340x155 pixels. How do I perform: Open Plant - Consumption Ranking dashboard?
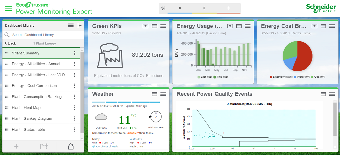(36, 97)
